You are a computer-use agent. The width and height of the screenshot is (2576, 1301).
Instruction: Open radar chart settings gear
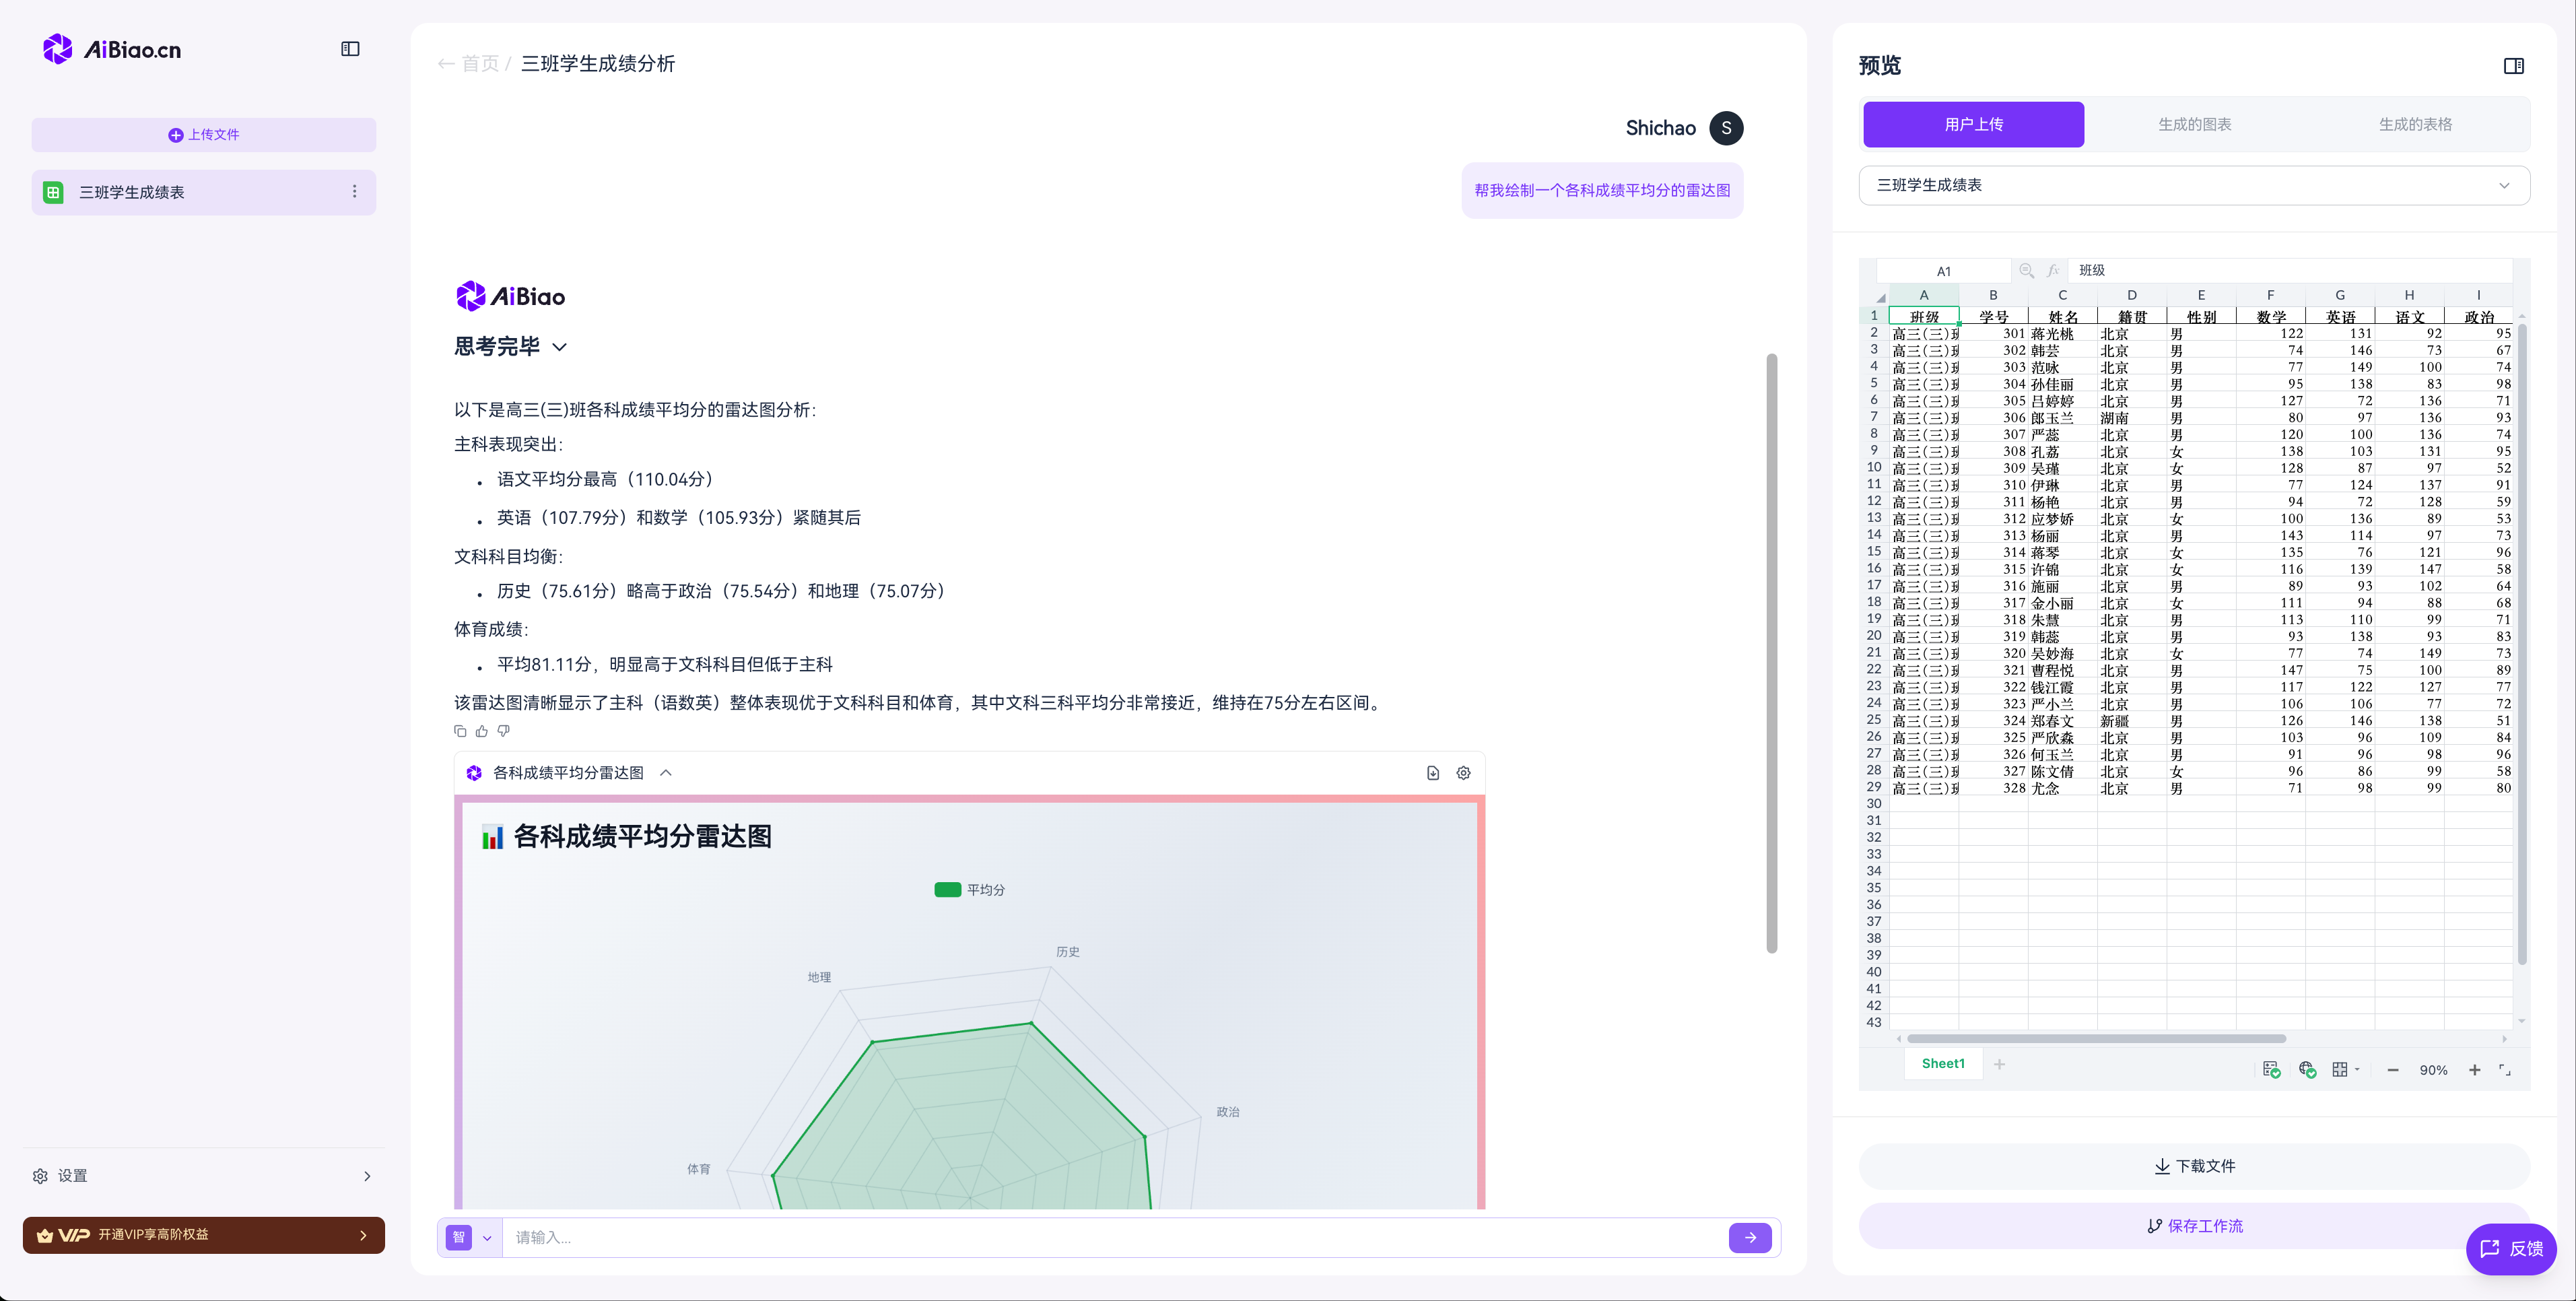tap(1463, 773)
